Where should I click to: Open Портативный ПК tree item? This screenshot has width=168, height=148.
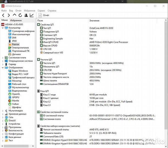(x=19, y=51)
